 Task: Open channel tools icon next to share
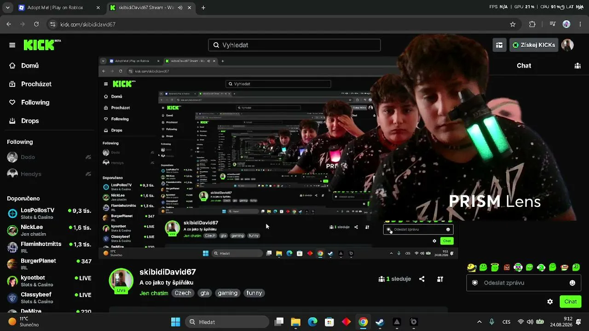click(440, 279)
